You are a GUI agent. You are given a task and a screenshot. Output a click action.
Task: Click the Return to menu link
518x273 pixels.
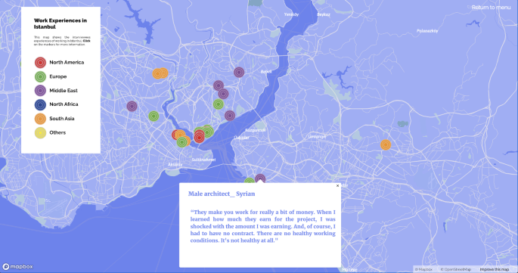pyautogui.click(x=491, y=8)
